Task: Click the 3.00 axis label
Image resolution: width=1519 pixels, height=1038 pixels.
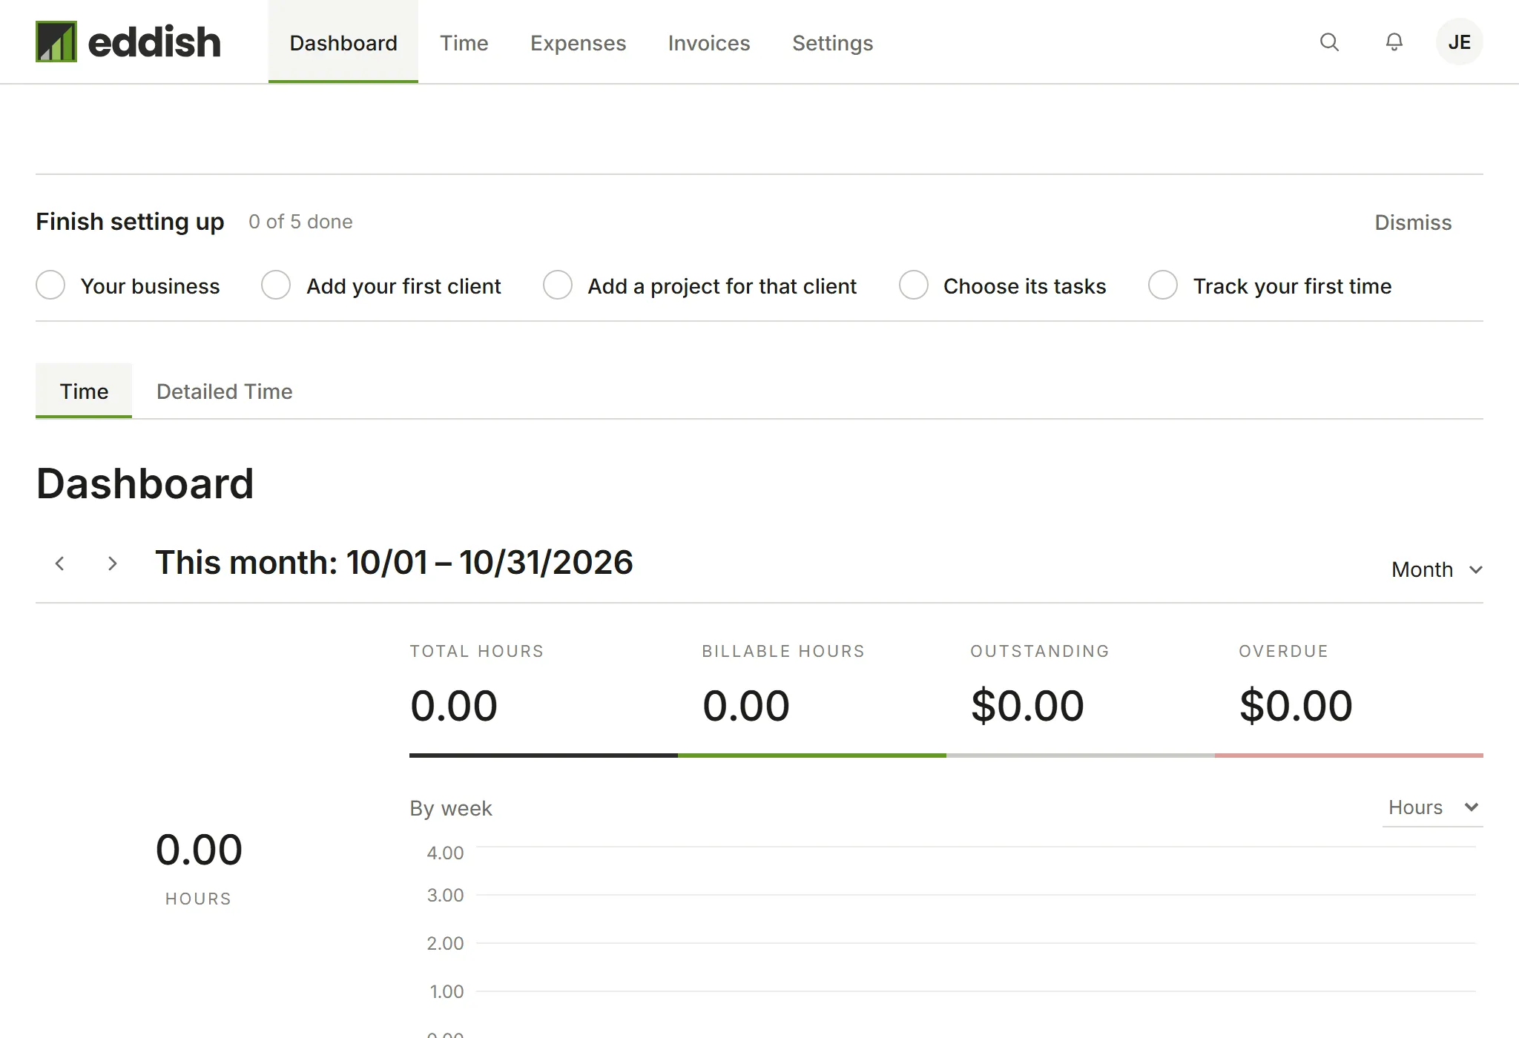Action: [445, 895]
